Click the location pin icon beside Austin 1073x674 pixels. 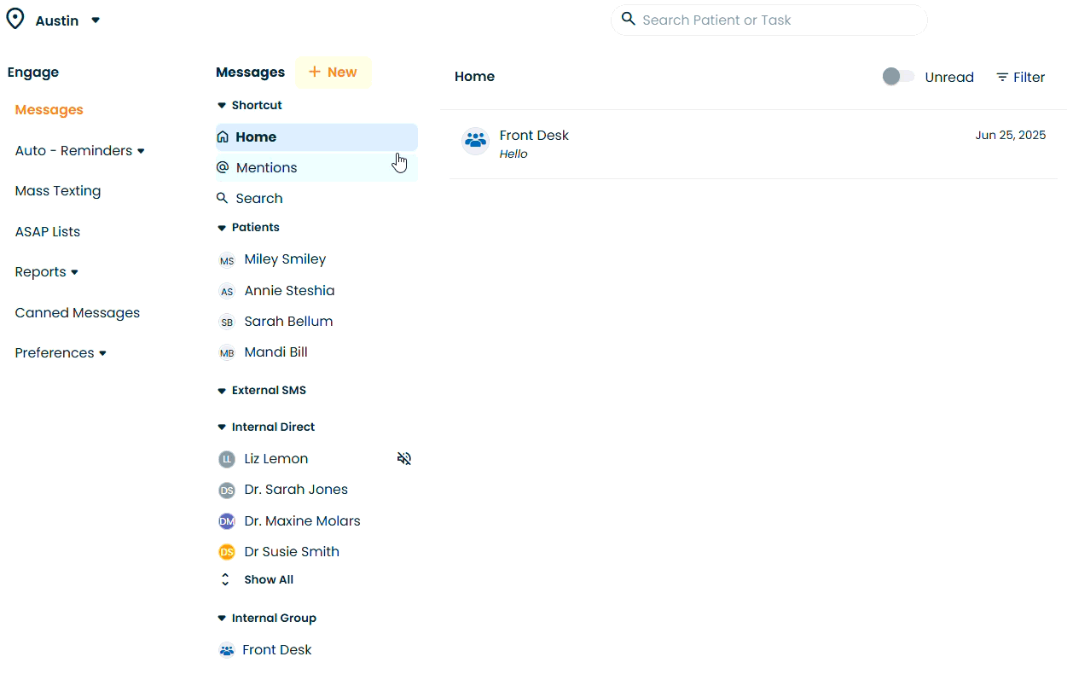[x=15, y=20]
